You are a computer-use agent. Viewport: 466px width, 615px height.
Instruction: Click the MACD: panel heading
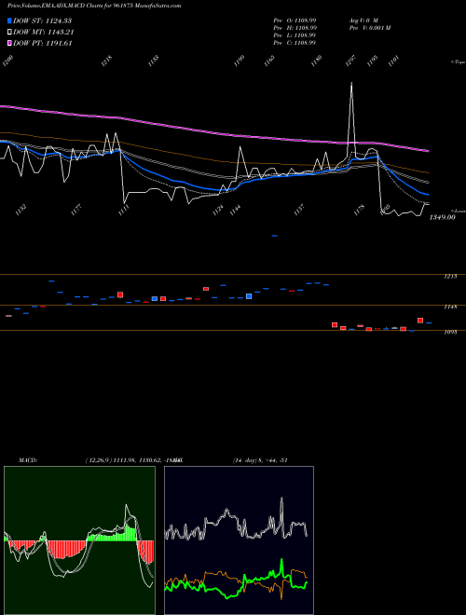[28, 460]
